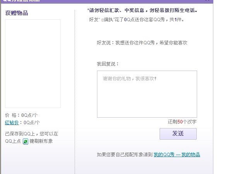Viewport: 252px width, 174px height.
Task: Click the 已保存到QQ上 notice text
Action: [x=32, y=137]
